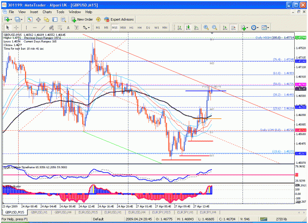
Task: Click the New Chart toolbar icon
Action: (7, 19)
